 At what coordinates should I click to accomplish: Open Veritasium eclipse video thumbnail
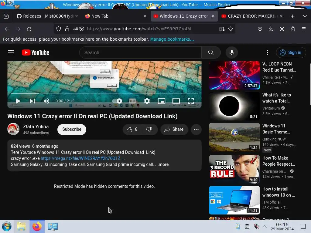click(234, 106)
